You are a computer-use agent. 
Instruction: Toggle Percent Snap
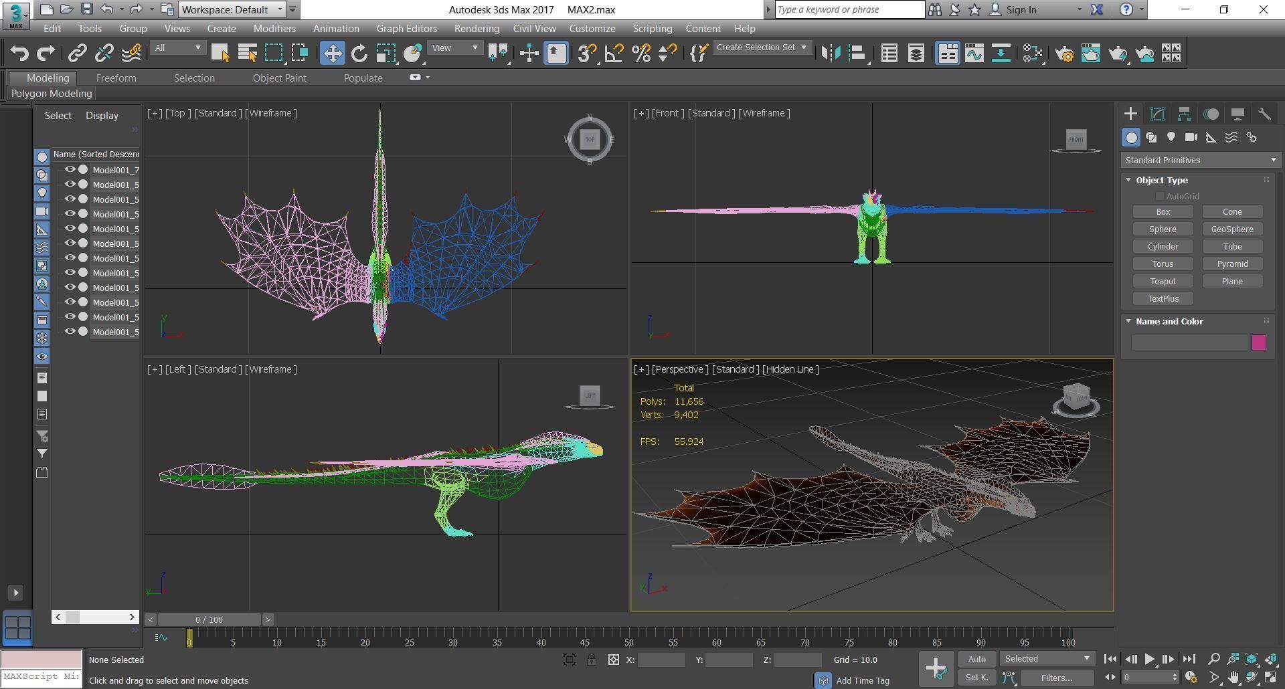point(641,54)
